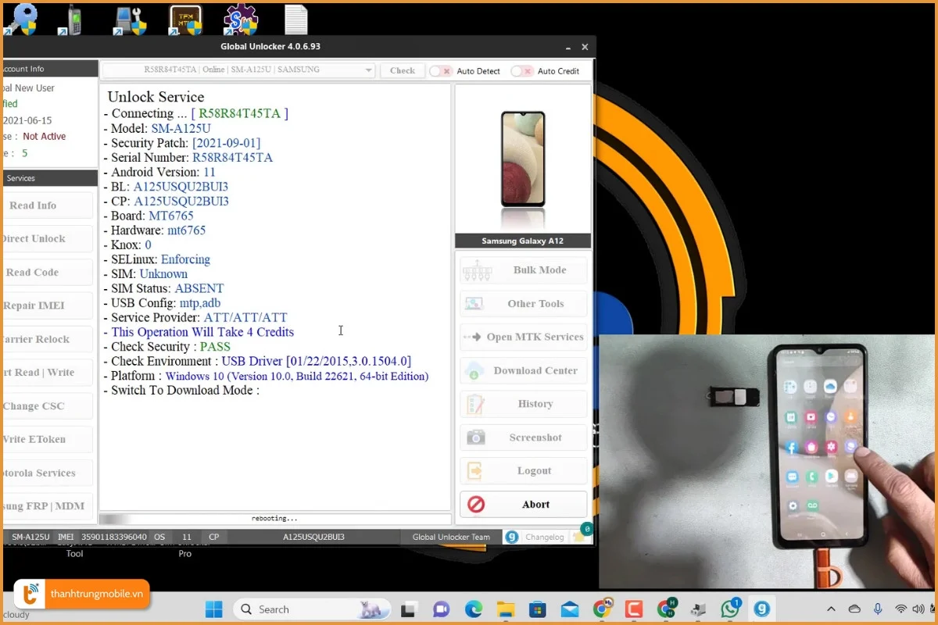Open Bulk Mode

523,270
